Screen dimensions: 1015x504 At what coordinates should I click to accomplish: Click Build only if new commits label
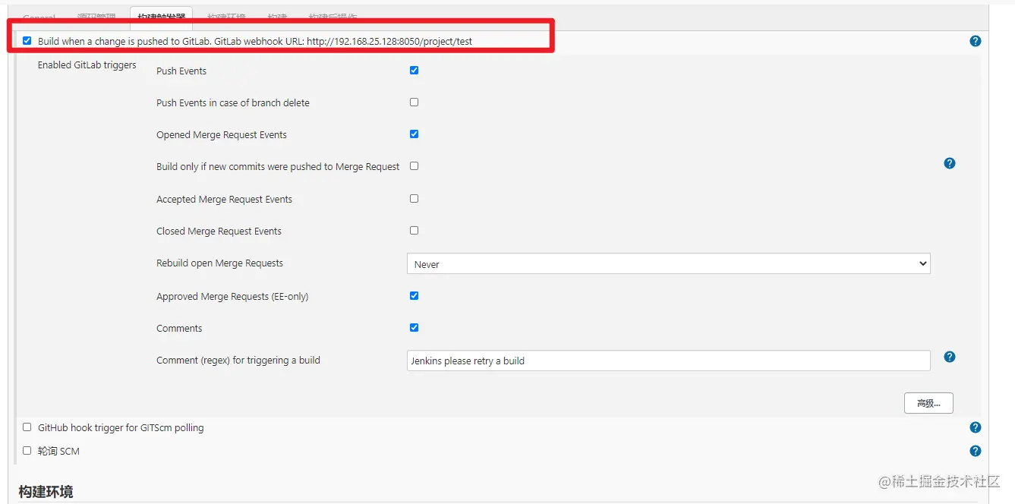tap(278, 167)
